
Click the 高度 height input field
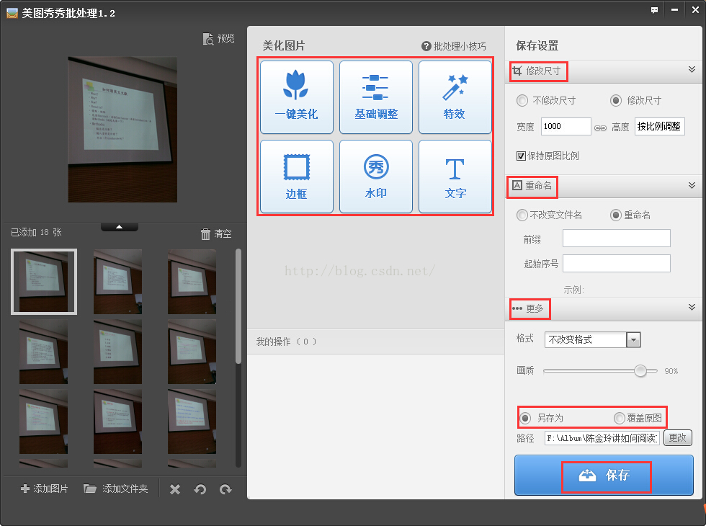click(x=660, y=127)
